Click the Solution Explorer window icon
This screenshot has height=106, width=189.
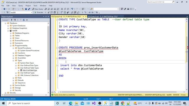coord(122,9)
